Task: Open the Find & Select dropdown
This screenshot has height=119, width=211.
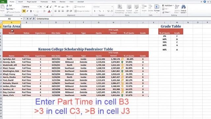Action: [x=183, y=9]
